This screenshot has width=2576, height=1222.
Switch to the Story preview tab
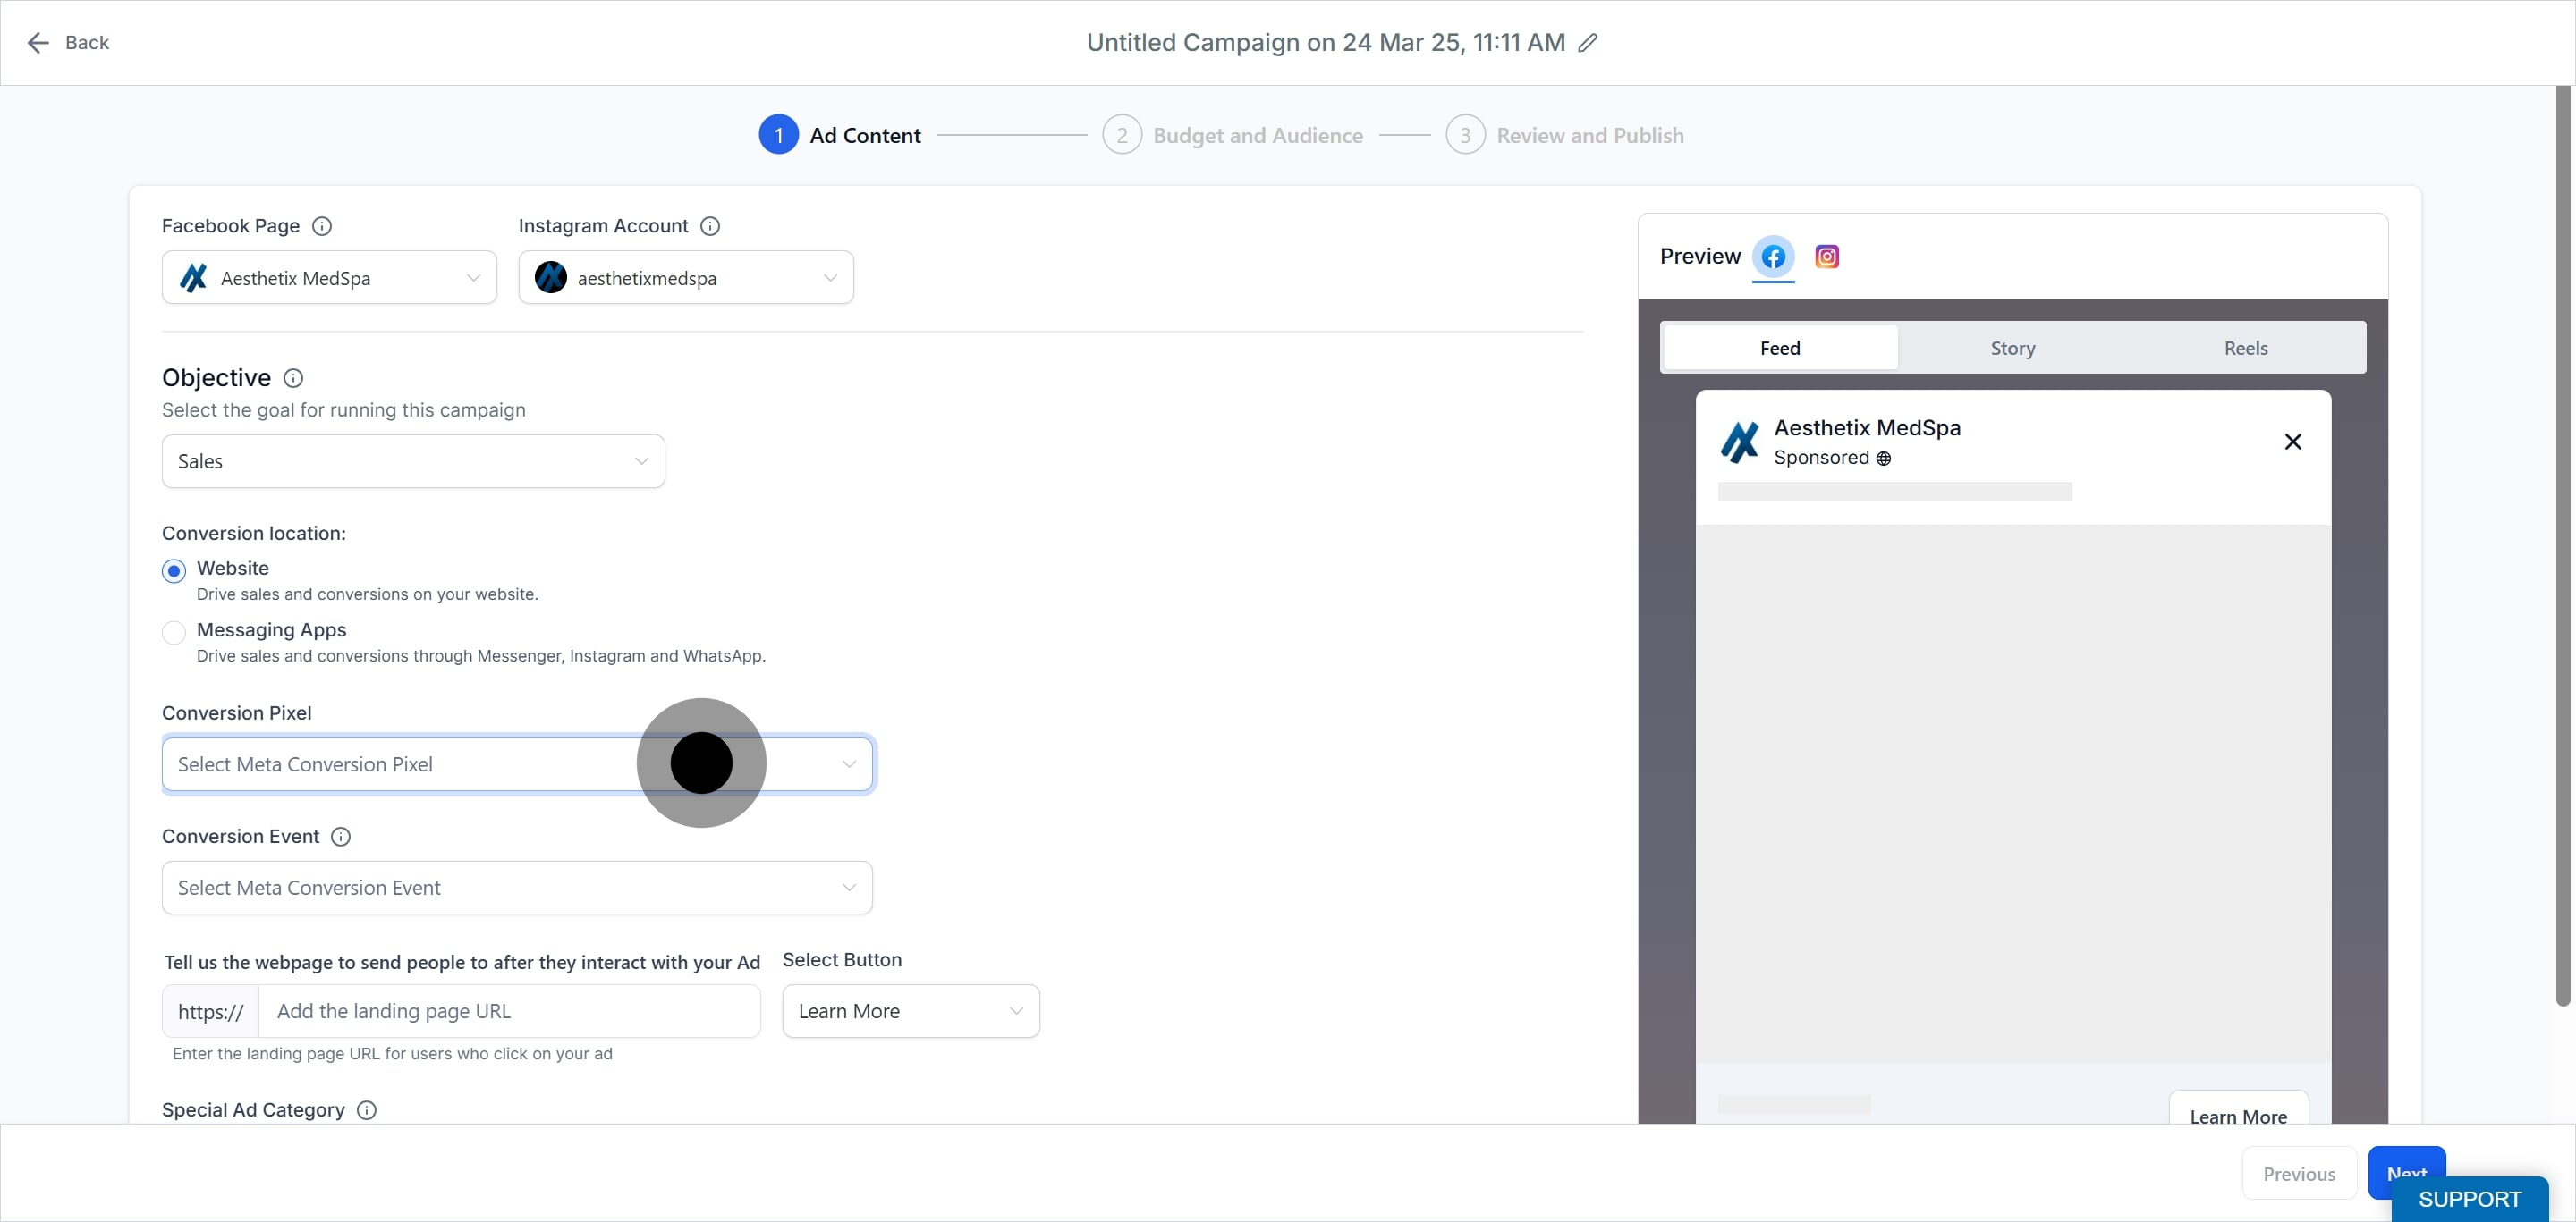tap(2012, 348)
